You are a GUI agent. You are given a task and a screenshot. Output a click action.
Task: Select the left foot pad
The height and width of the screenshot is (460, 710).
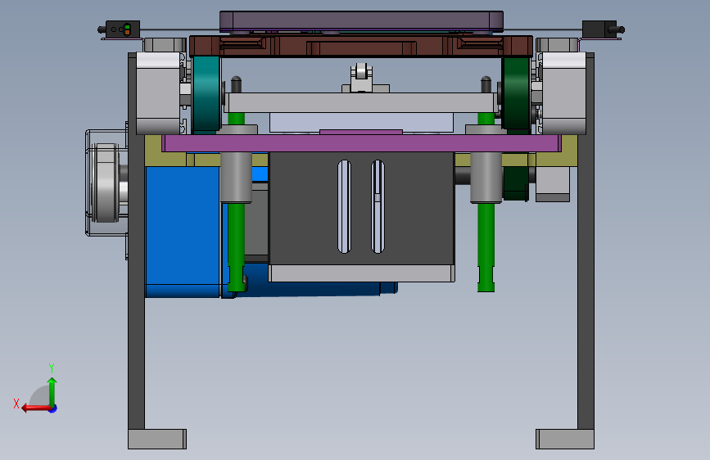pyautogui.click(x=157, y=440)
